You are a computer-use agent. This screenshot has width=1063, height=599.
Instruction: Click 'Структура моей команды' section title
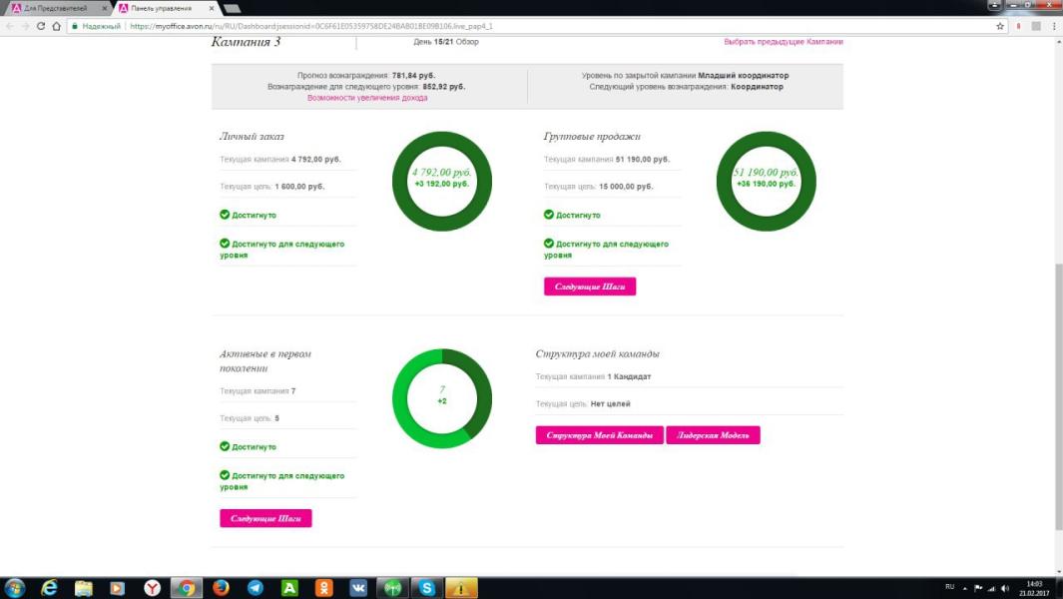pyautogui.click(x=597, y=353)
